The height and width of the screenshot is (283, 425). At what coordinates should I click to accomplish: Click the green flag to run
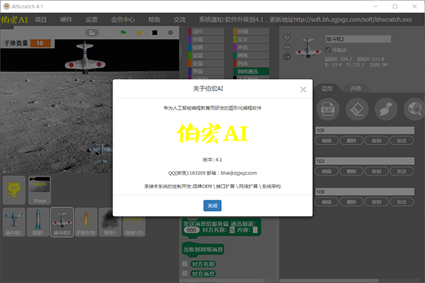(x=123, y=33)
